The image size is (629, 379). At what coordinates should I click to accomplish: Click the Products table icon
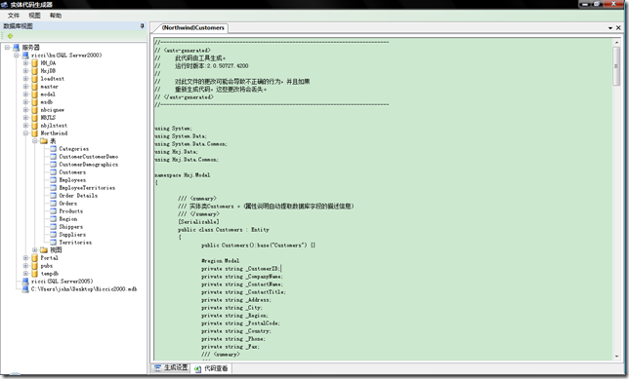point(53,211)
